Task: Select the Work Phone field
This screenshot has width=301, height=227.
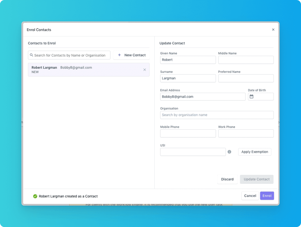Action: pos(246,133)
